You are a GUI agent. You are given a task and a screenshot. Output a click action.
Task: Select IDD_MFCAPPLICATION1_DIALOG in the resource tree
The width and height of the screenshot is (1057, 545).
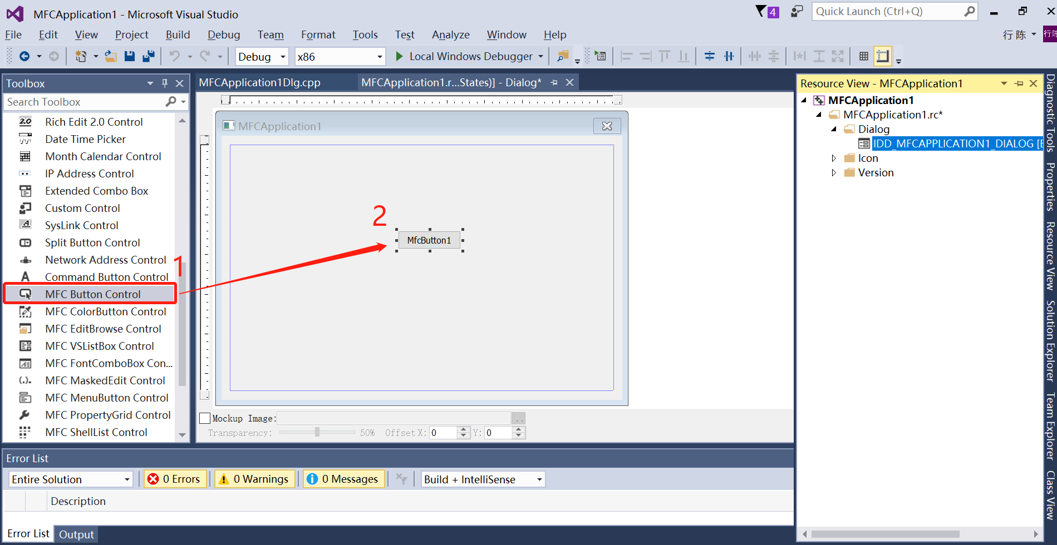coord(956,143)
